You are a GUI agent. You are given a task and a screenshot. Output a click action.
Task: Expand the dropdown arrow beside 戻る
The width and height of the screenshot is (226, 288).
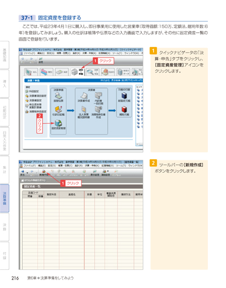(x=28, y=173)
